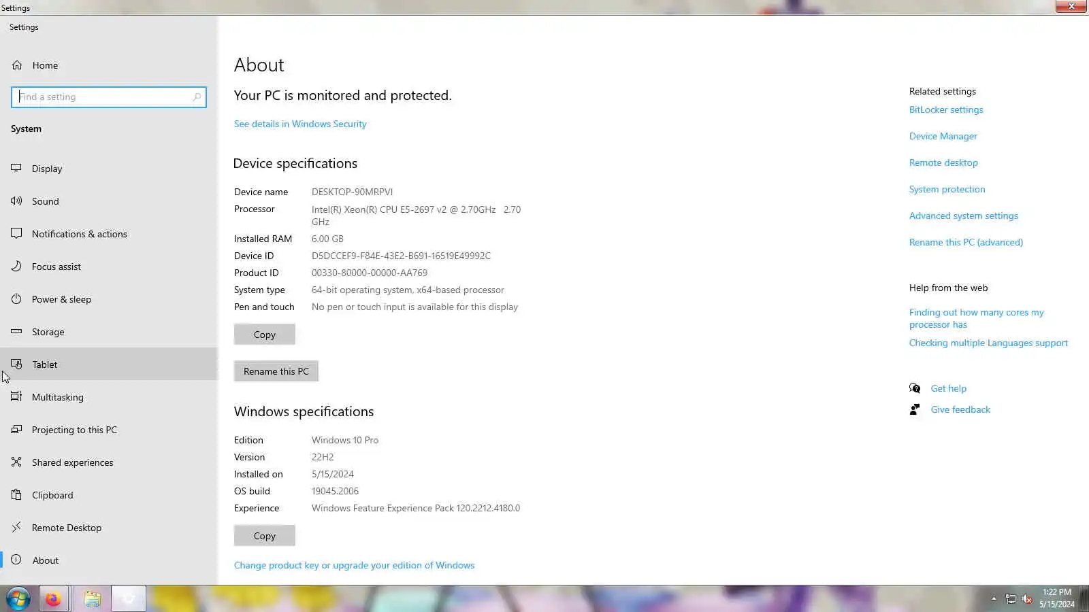Open Shared experiences page

pyautogui.click(x=109, y=462)
